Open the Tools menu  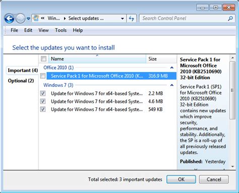tap(61, 30)
